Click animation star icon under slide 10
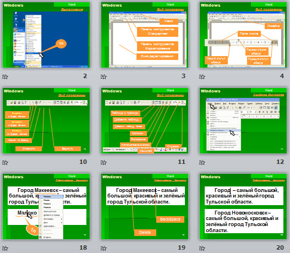The height and width of the screenshot is (253, 290). pos(5,162)
